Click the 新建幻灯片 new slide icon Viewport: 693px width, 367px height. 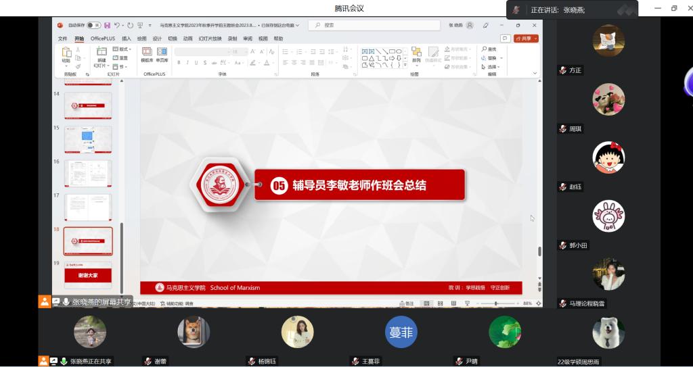pyautogui.click(x=102, y=53)
